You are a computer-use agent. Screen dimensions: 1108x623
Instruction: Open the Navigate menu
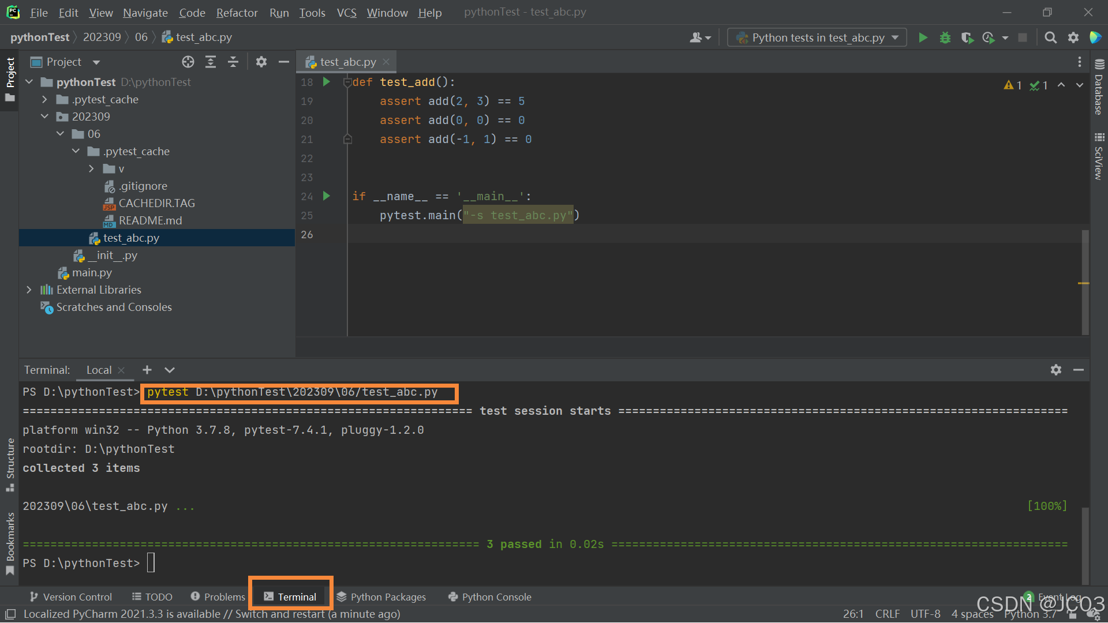point(145,12)
